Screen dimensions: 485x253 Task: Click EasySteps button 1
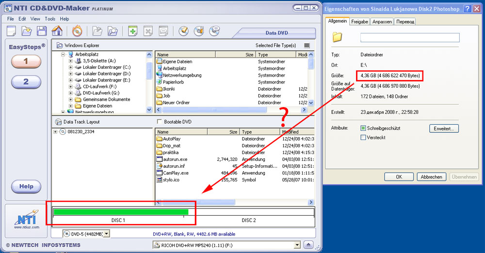26,61
